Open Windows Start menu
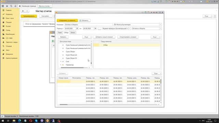 [3, 121]
